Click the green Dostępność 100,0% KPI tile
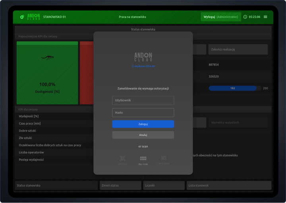This screenshot has height=203, width=286. [x=47, y=73]
